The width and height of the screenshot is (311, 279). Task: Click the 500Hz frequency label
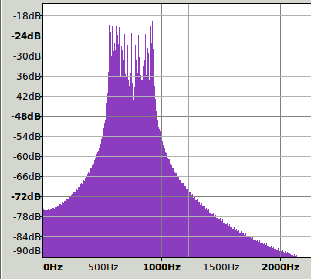tap(103, 267)
